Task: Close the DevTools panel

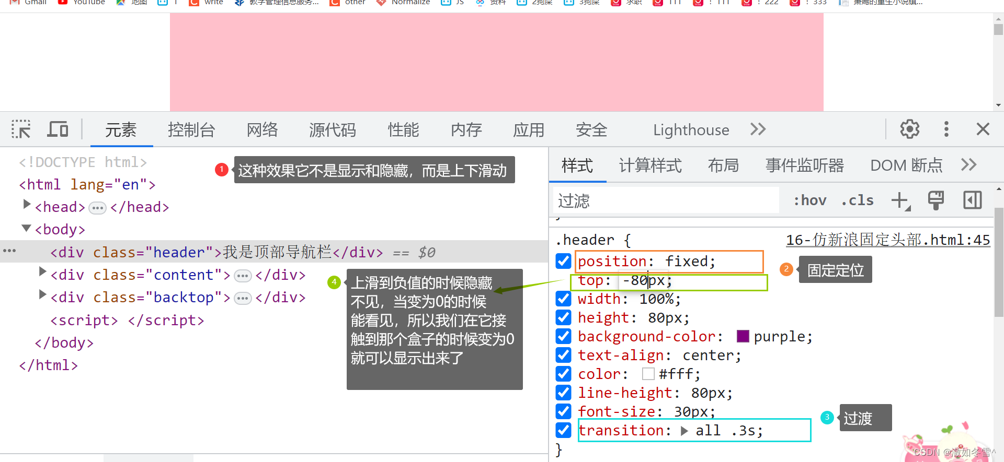Action: point(983,129)
